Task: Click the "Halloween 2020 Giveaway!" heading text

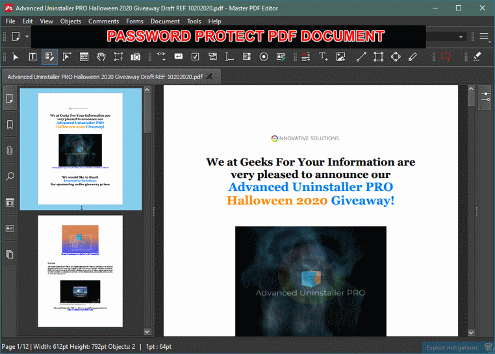Action: pyautogui.click(x=311, y=201)
